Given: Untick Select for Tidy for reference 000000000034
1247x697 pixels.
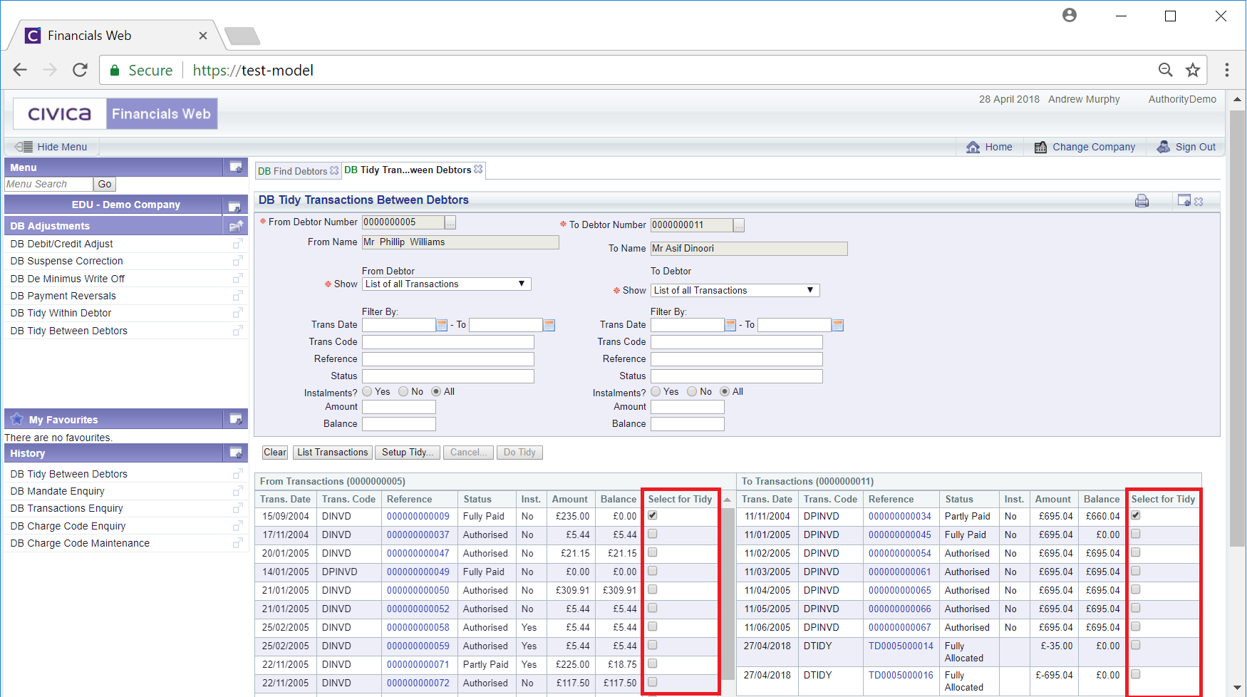Looking at the screenshot, I should pos(1136,515).
